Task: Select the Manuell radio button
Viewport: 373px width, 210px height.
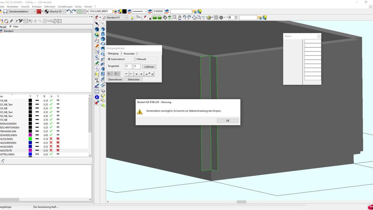Action: pos(135,59)
